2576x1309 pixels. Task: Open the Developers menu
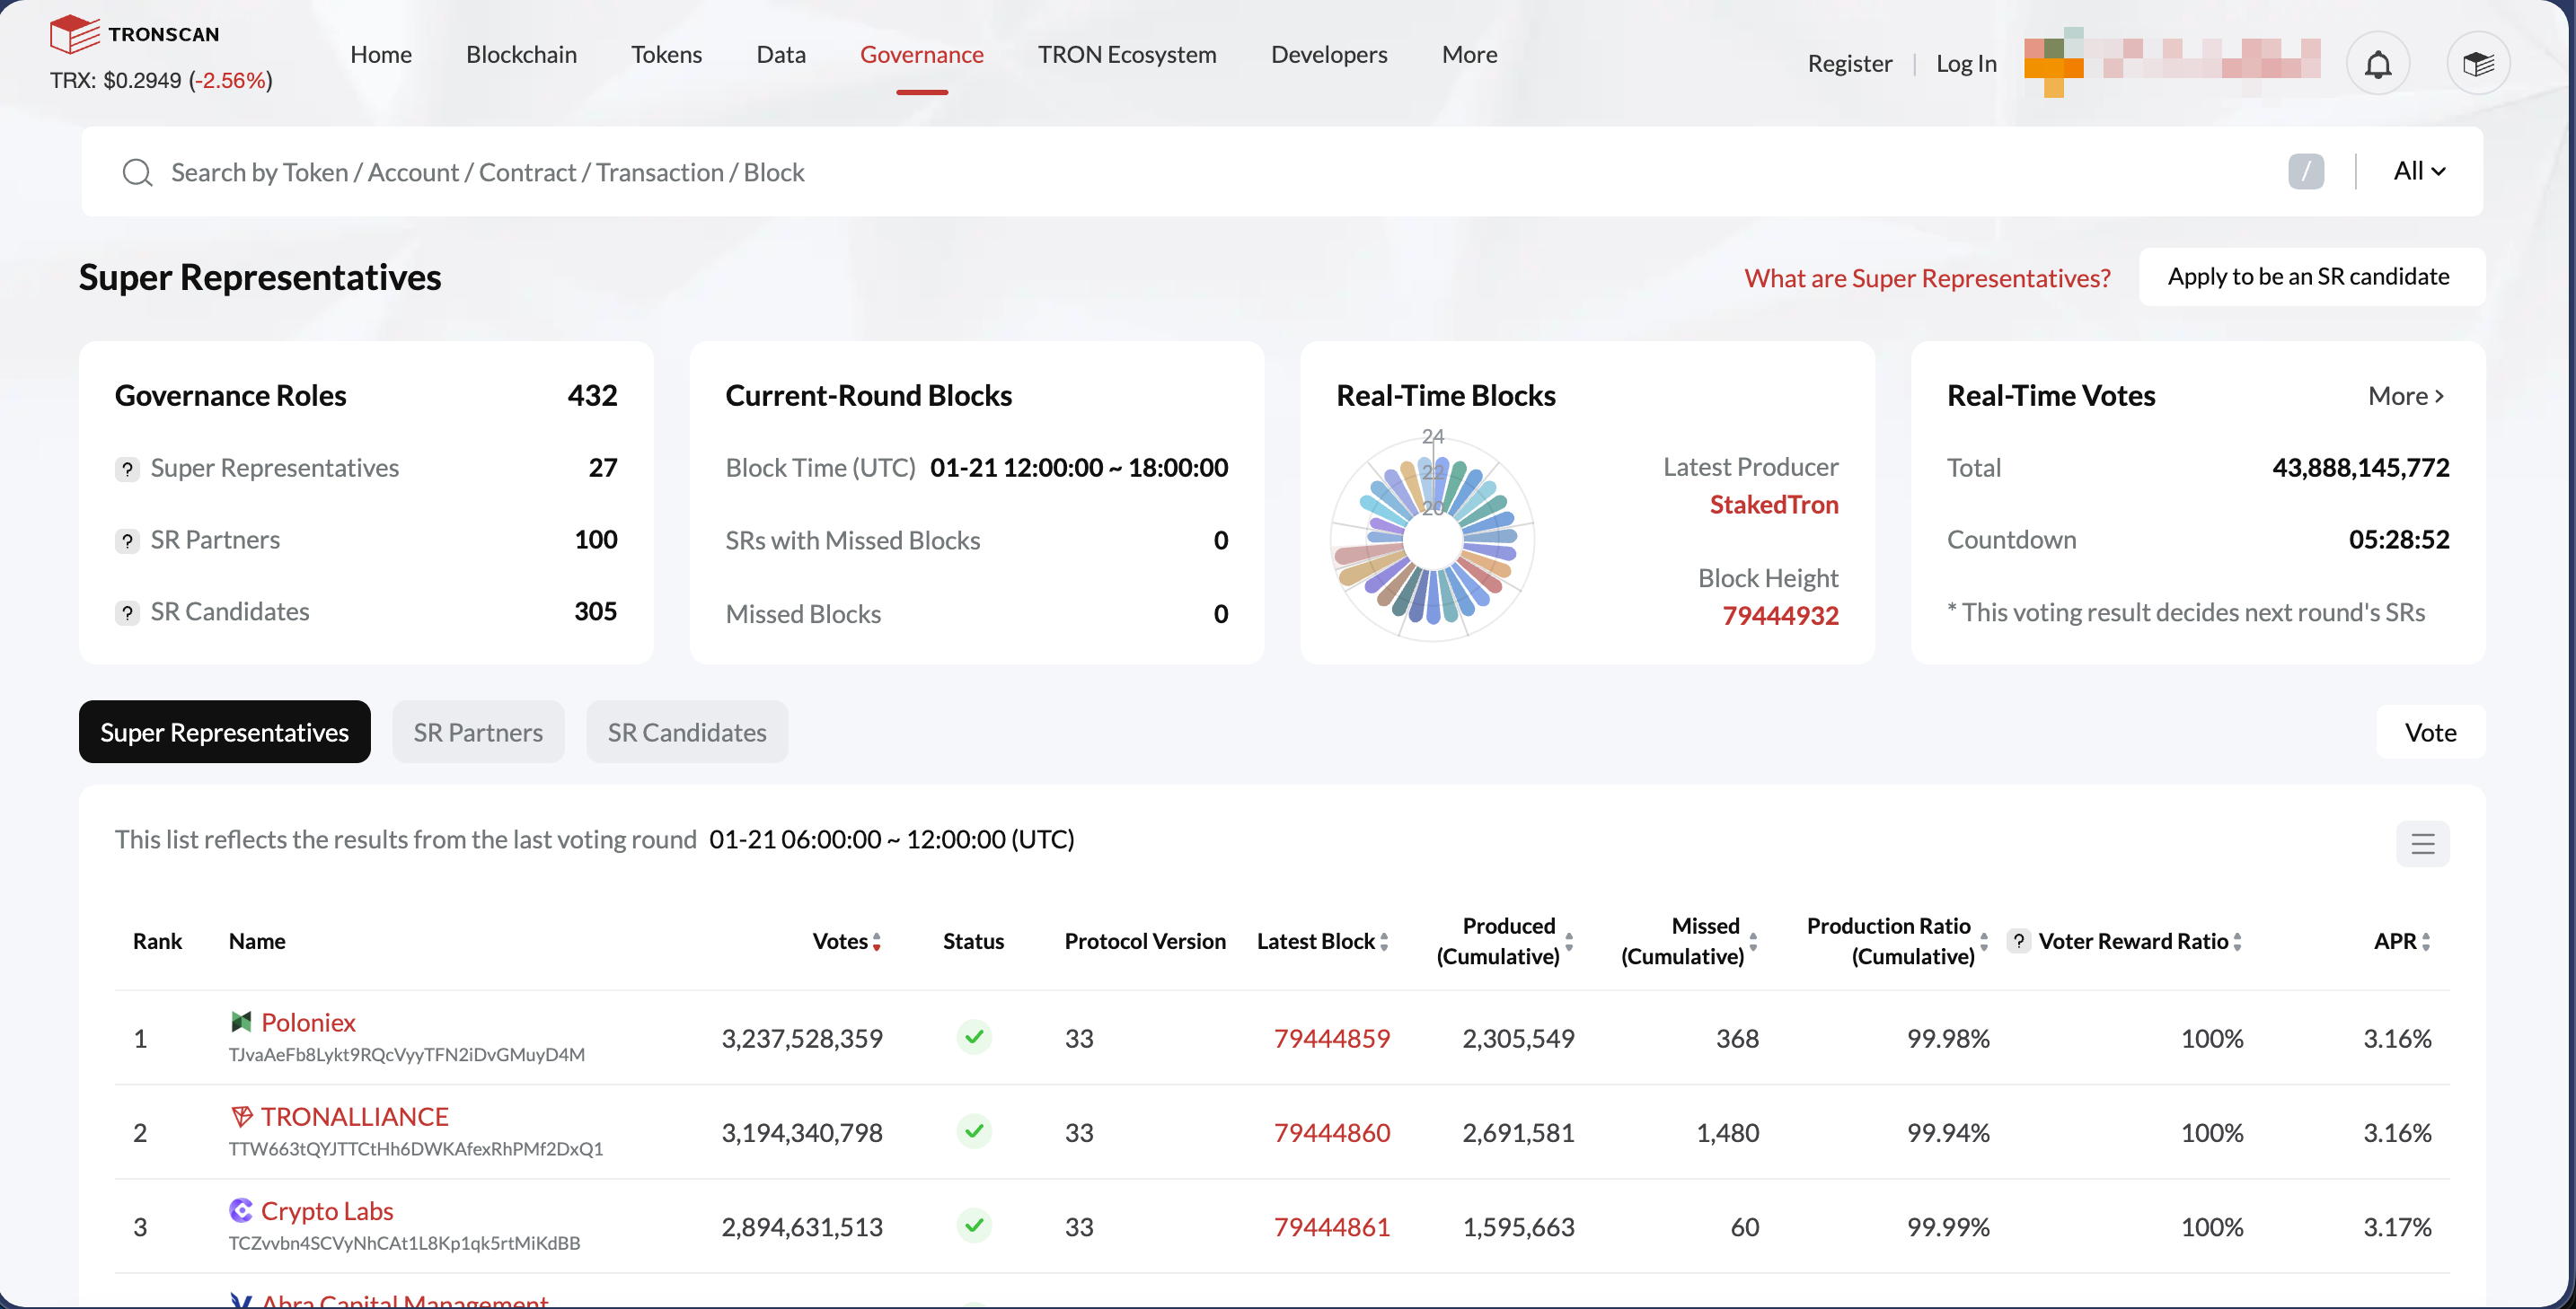1329,54
